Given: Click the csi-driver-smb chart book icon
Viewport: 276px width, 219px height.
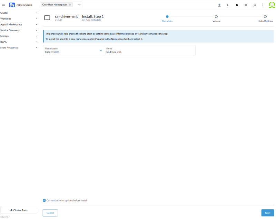Looking at the screenshot, I should [47, 18].
